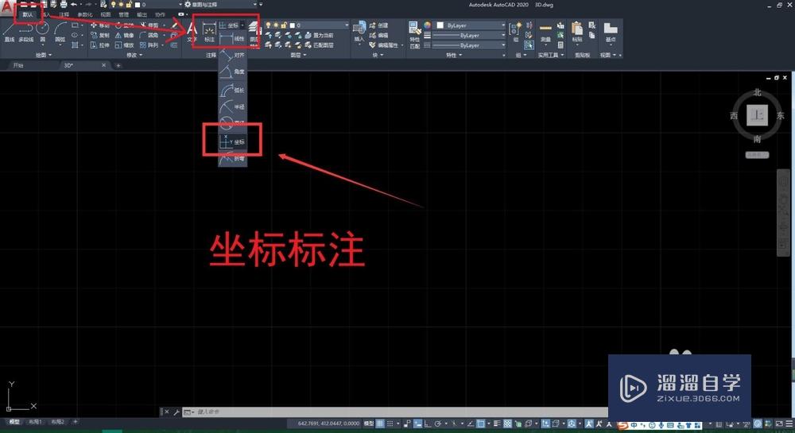Click Create block (创建) button
This screenshot has width=795, height=433.
pos(378,25)
